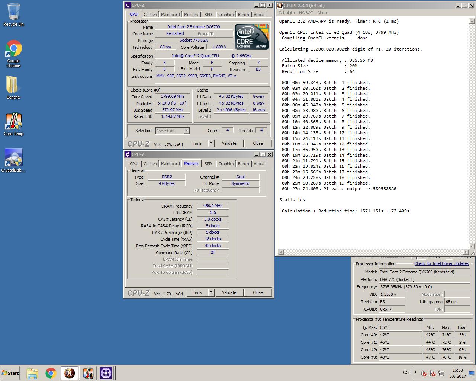Open HWBOT menu in GPUPI
This screenshot has height=381, width=476.
306,13
